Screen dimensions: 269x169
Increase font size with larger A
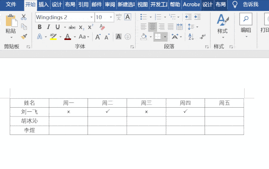(98, 37)
